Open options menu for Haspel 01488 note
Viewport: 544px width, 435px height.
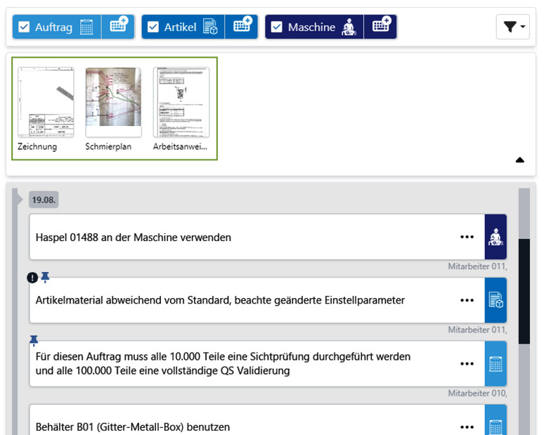(467, 237)
